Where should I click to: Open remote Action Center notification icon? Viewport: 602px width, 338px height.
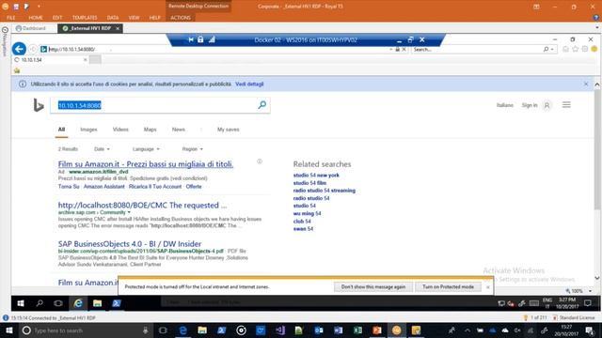click(588, 303)
